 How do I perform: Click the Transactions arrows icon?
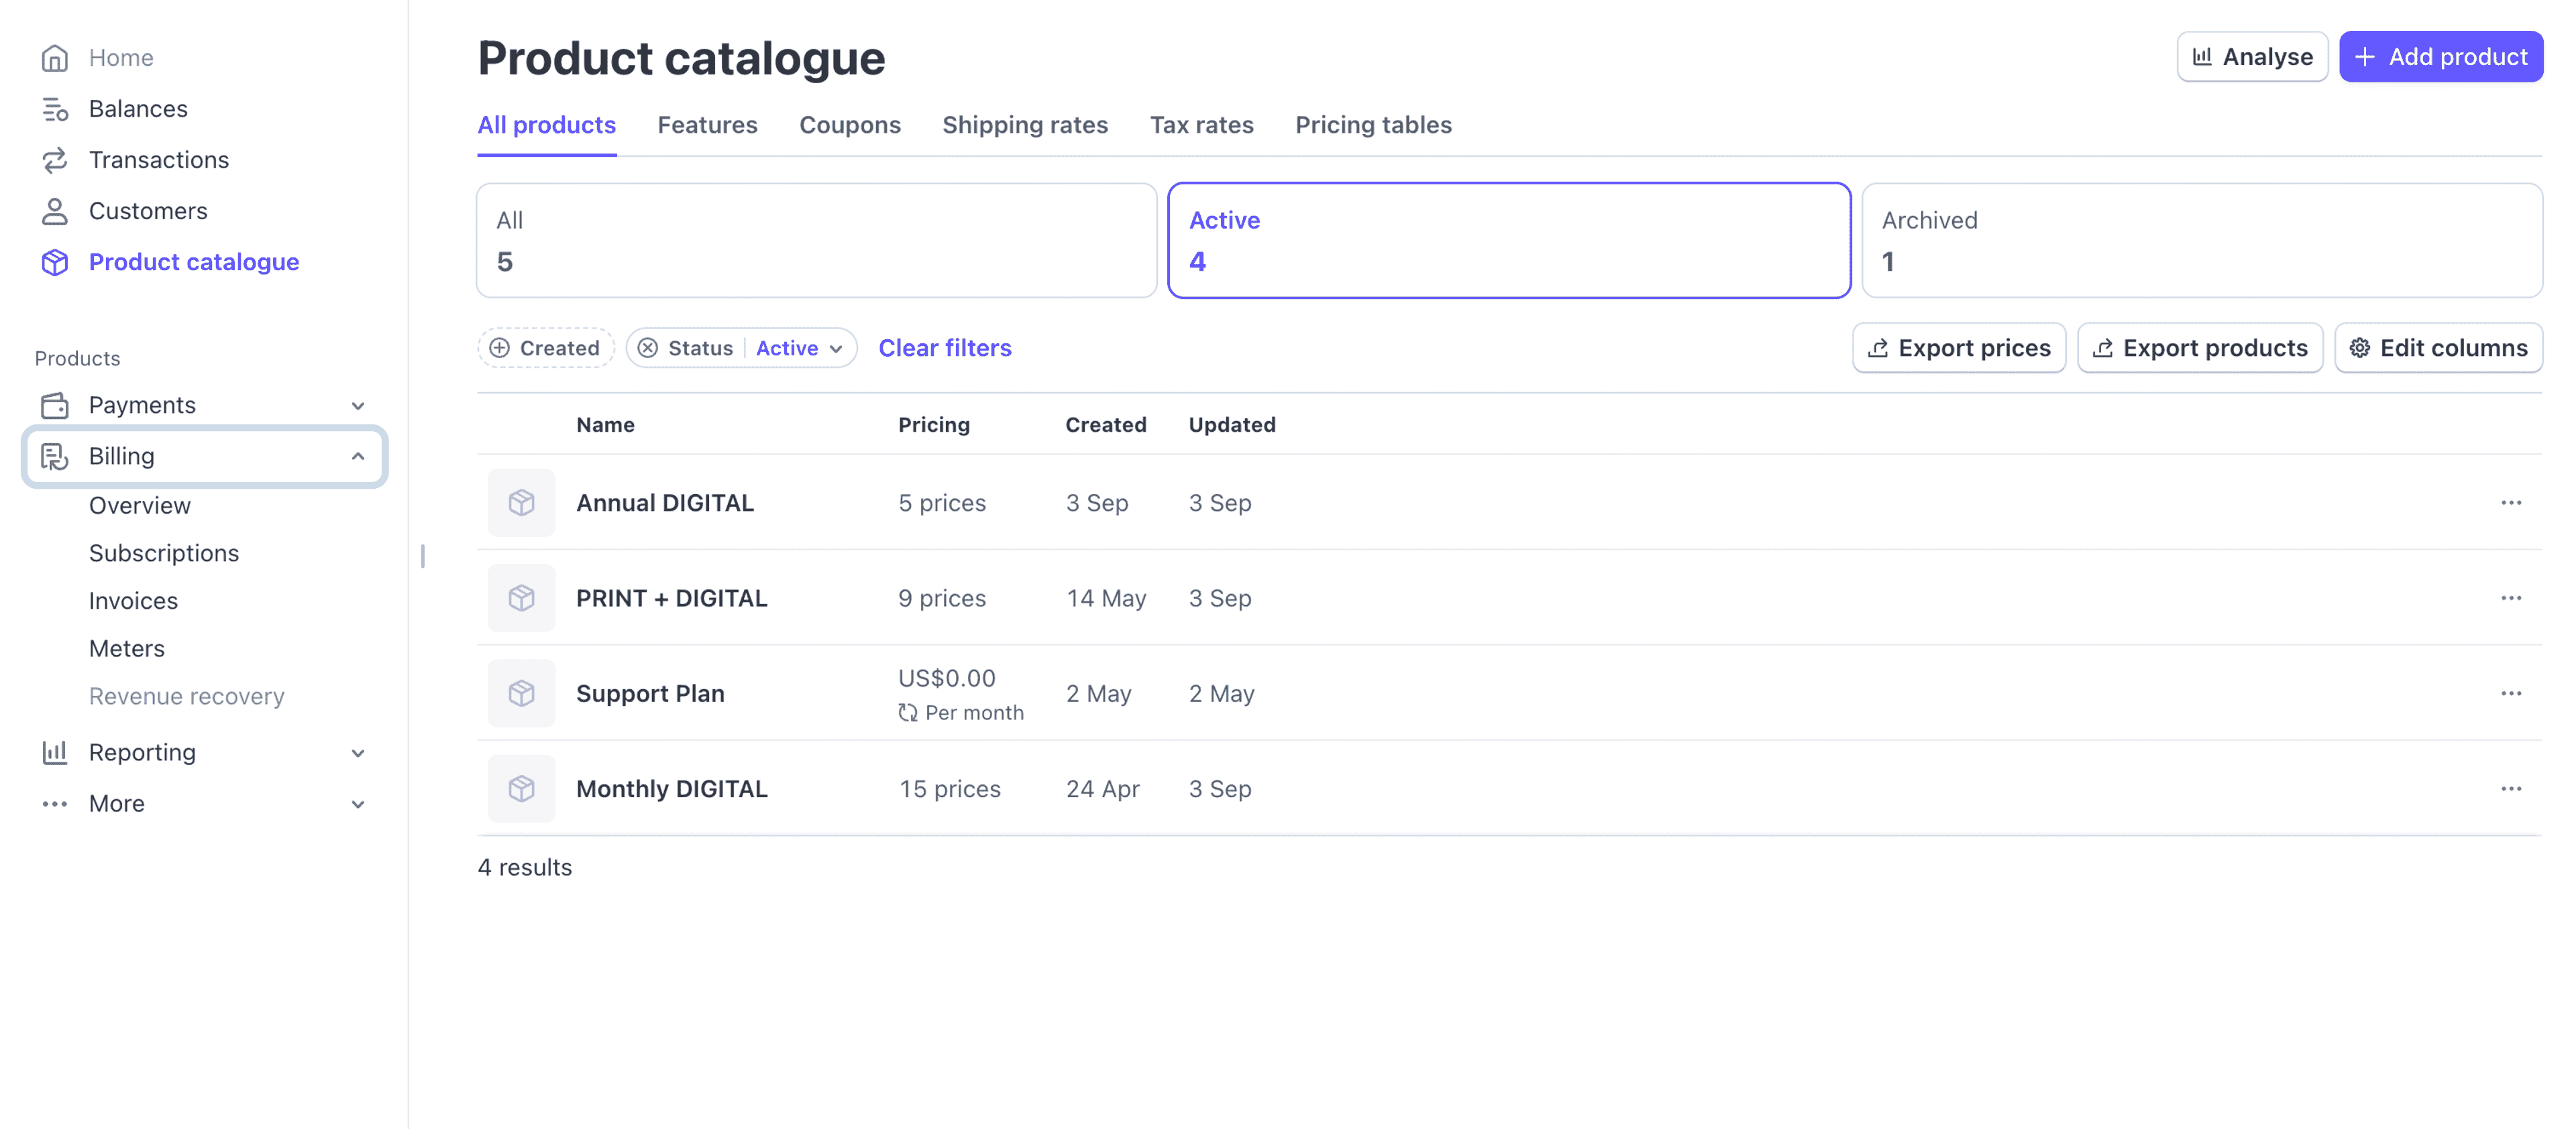point(55,160)
